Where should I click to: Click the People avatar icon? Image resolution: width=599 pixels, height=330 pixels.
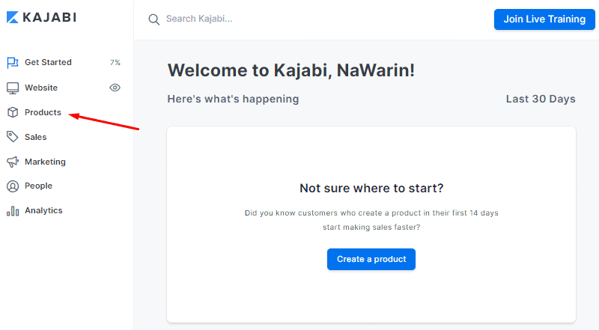[x=13, y=186]
